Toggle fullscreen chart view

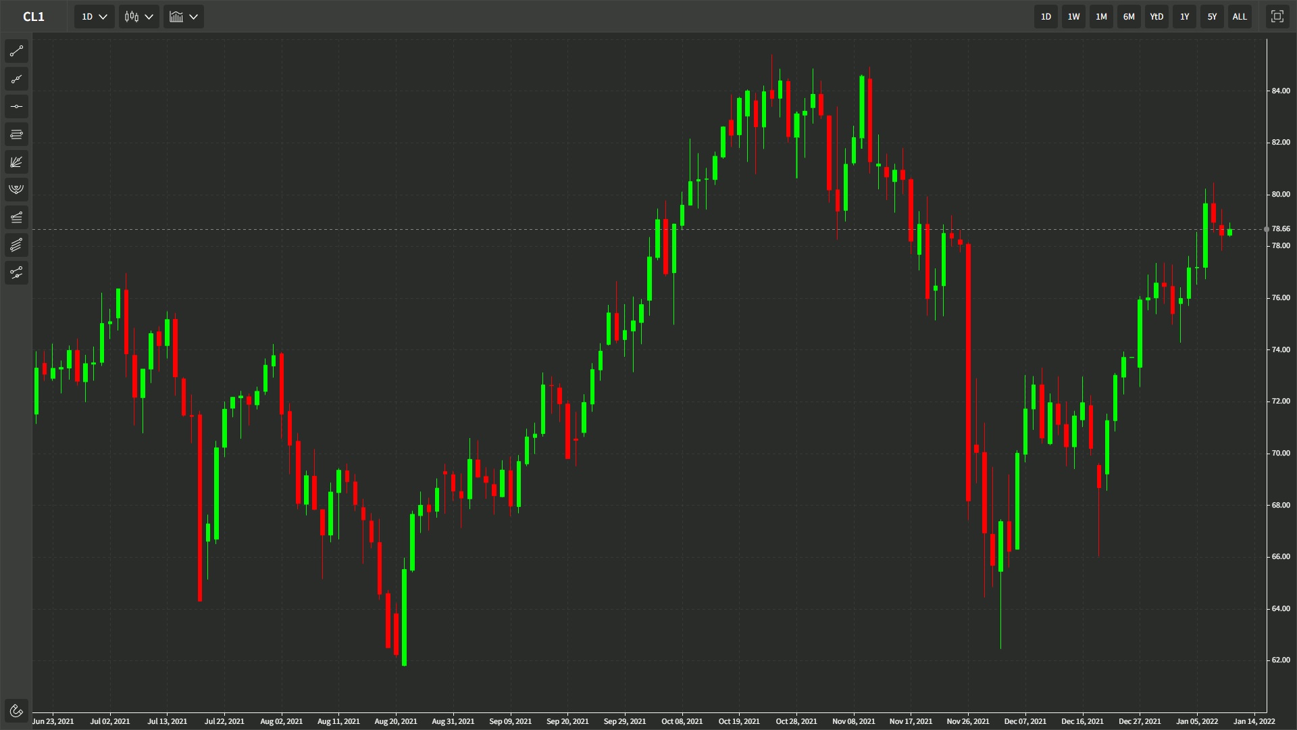click(x=1277, y=16)
